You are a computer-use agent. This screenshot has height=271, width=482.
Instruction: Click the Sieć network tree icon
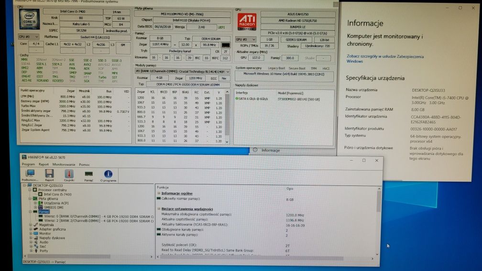pos(36,247)
